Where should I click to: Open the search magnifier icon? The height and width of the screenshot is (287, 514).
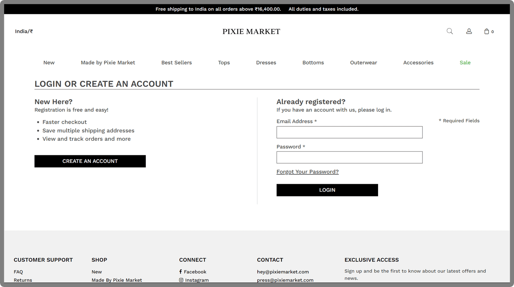click(x=450, y=31)
